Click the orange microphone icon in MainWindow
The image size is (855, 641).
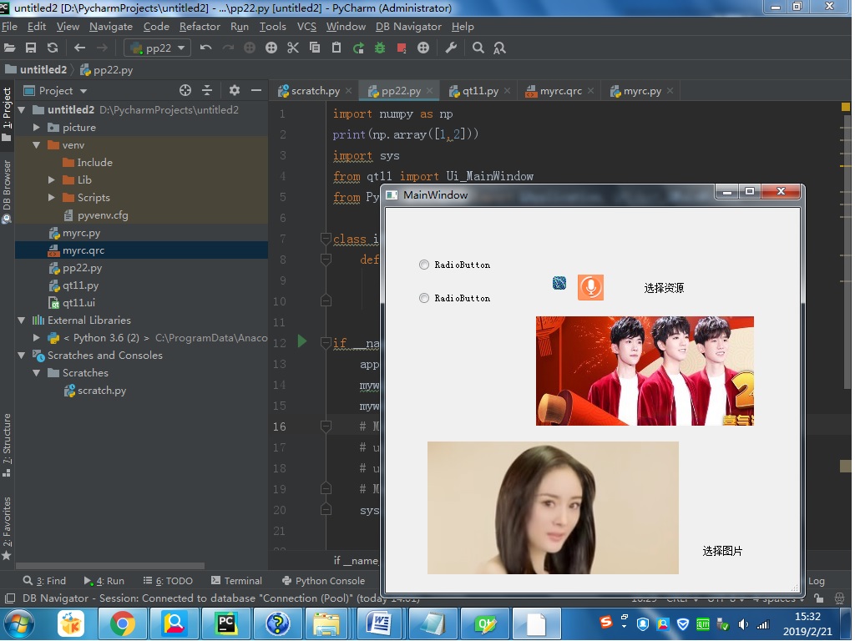(590, 287)
